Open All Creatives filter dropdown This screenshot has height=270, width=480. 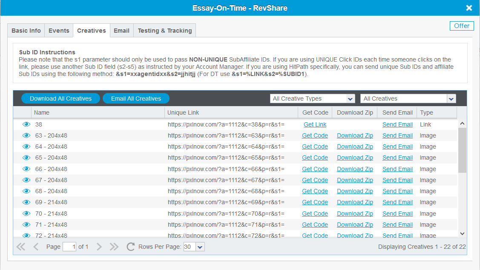408,98
